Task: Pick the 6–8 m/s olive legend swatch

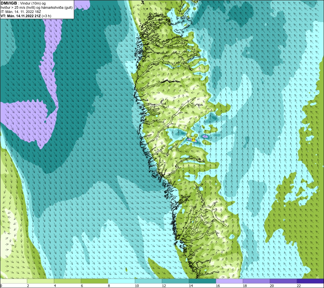Action: click(94, 281)
